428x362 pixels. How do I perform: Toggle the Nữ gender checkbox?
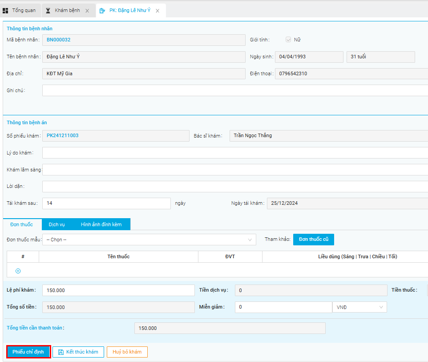click(288, 40)
